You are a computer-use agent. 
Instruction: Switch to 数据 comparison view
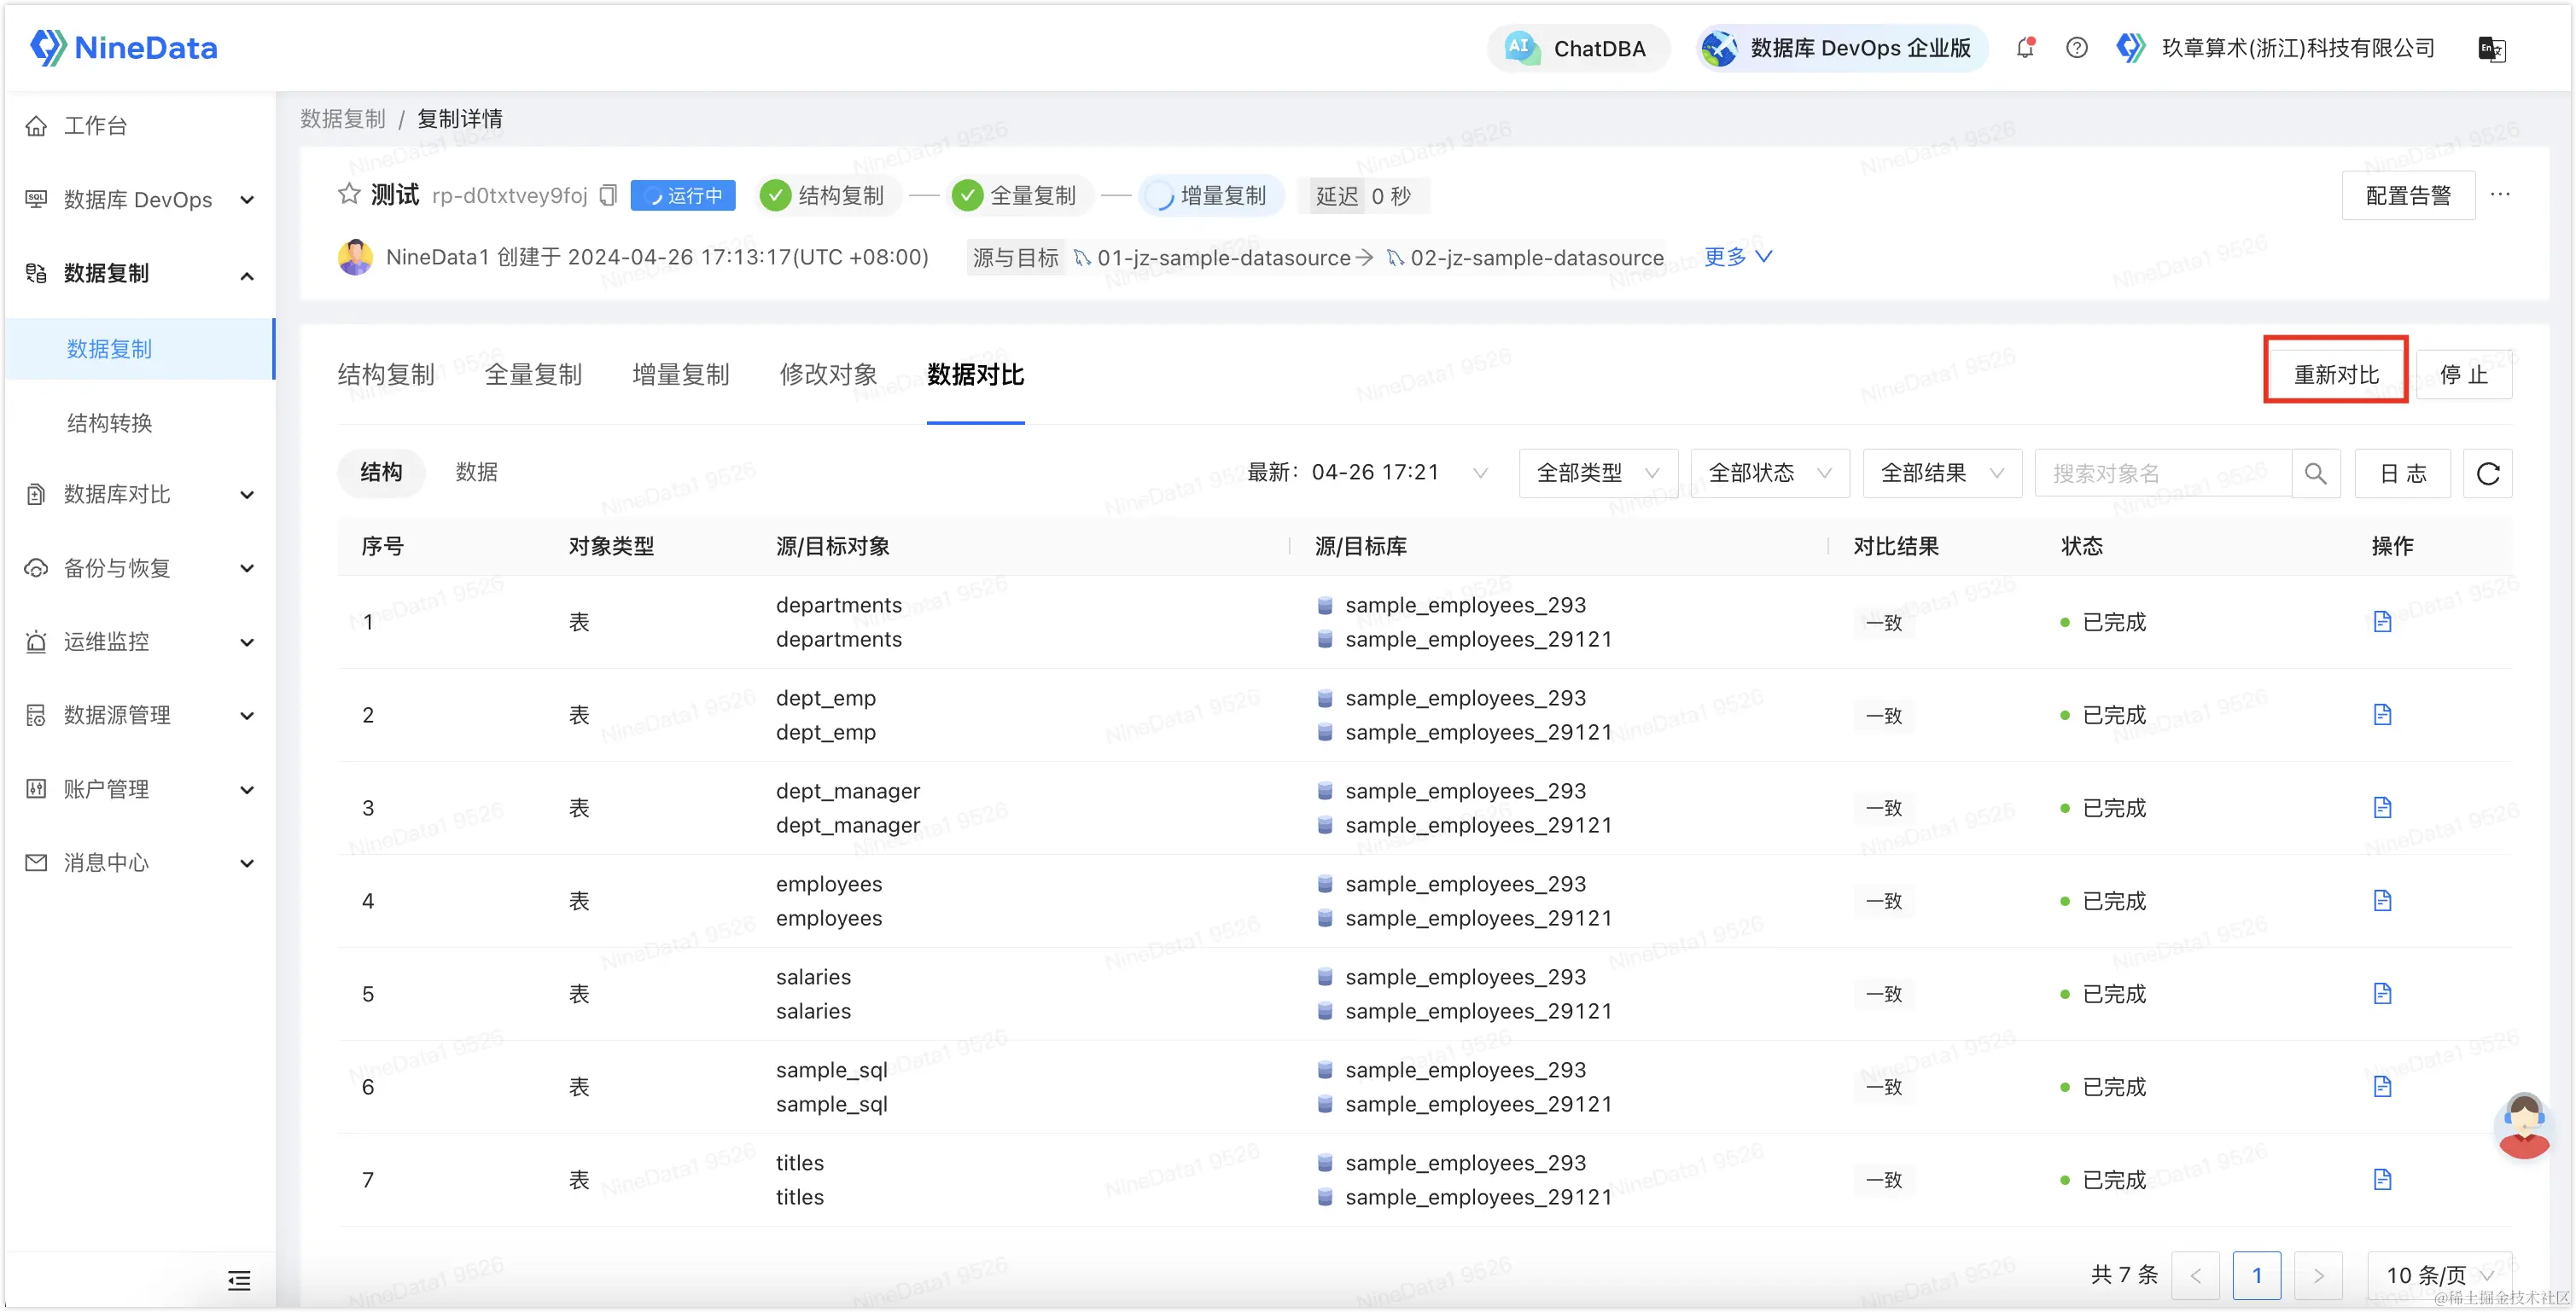pyautogui.click(x=476, y=473)
